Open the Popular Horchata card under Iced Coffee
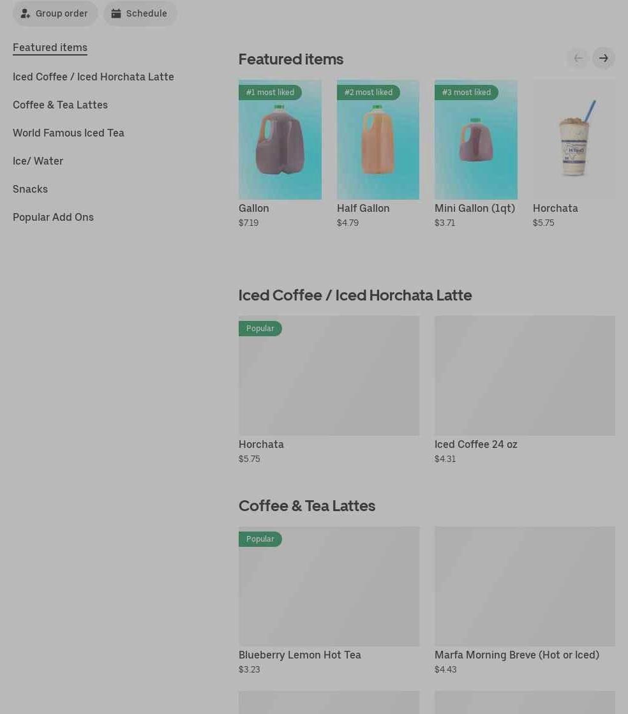628x714 pixels. [x=329, y=376]
